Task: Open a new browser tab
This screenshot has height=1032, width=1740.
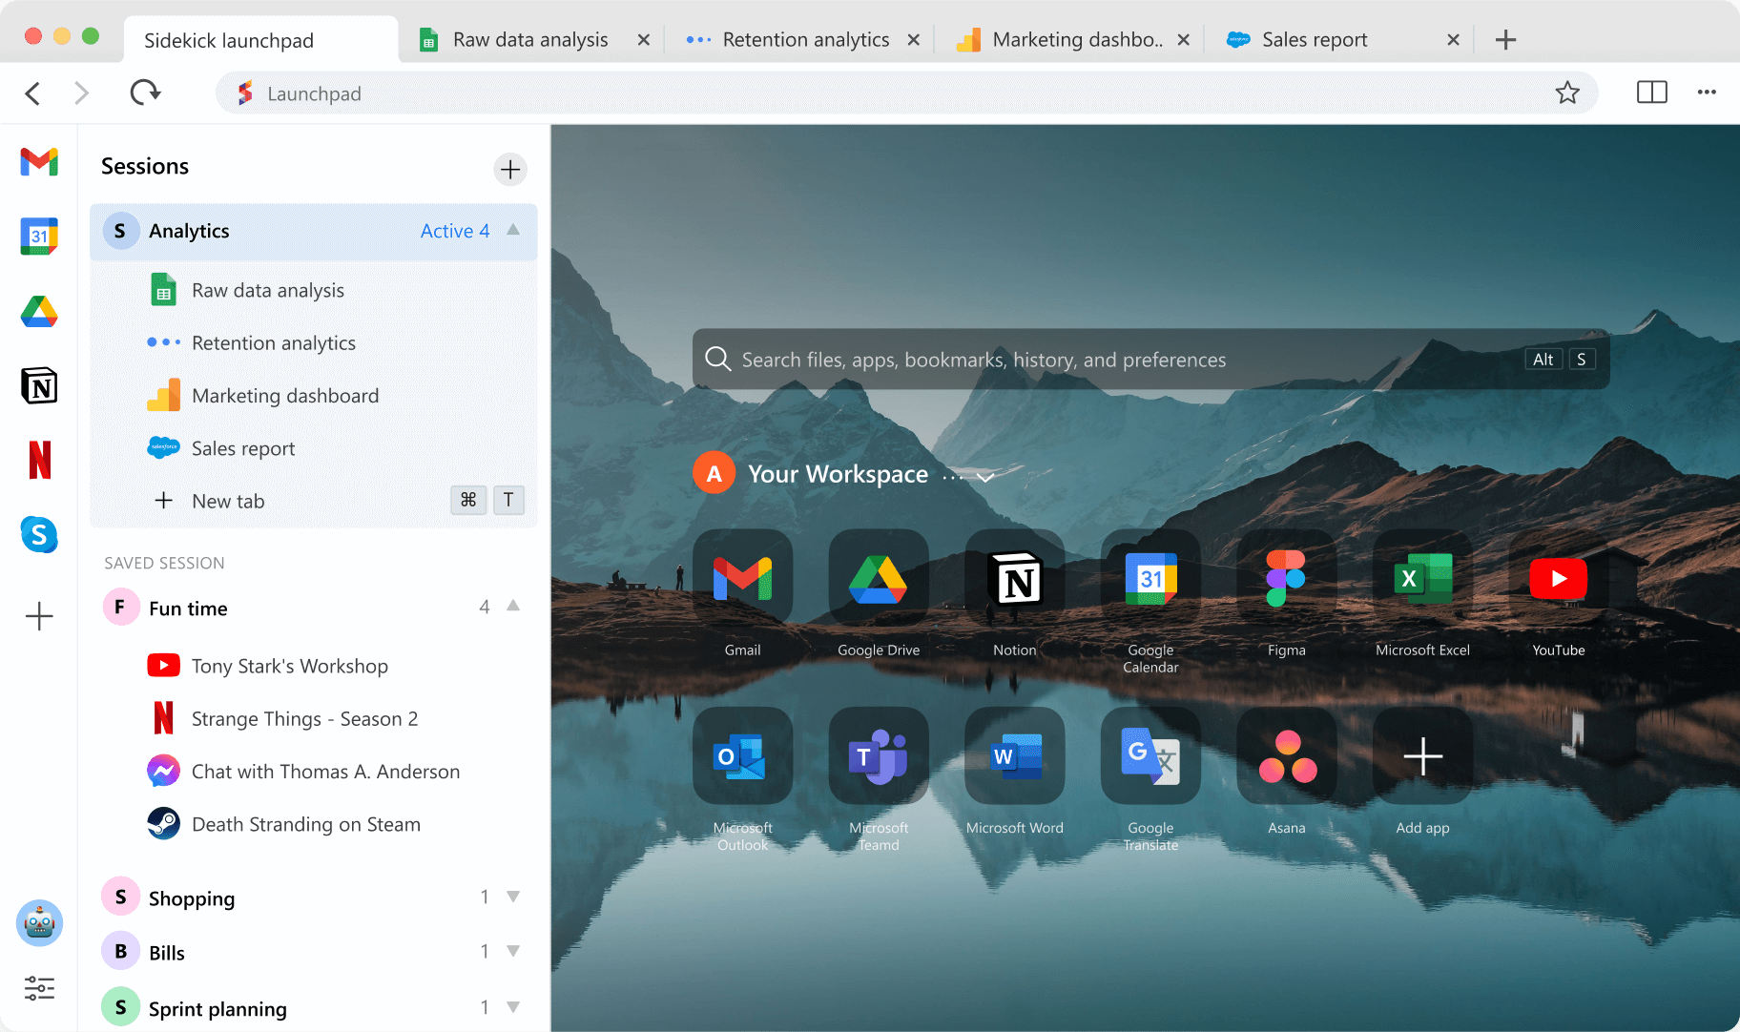Action: (1505, 40)
